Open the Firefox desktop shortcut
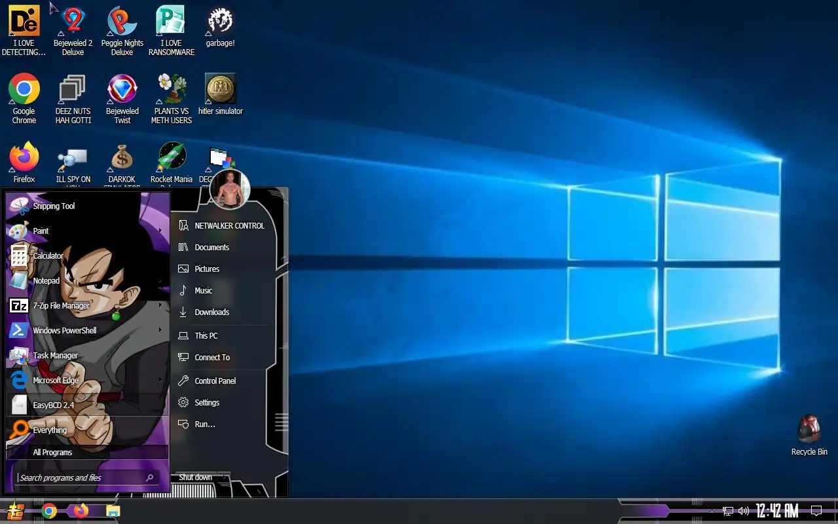This screenshot has width=838, height=524. click(x=24, y=162)
